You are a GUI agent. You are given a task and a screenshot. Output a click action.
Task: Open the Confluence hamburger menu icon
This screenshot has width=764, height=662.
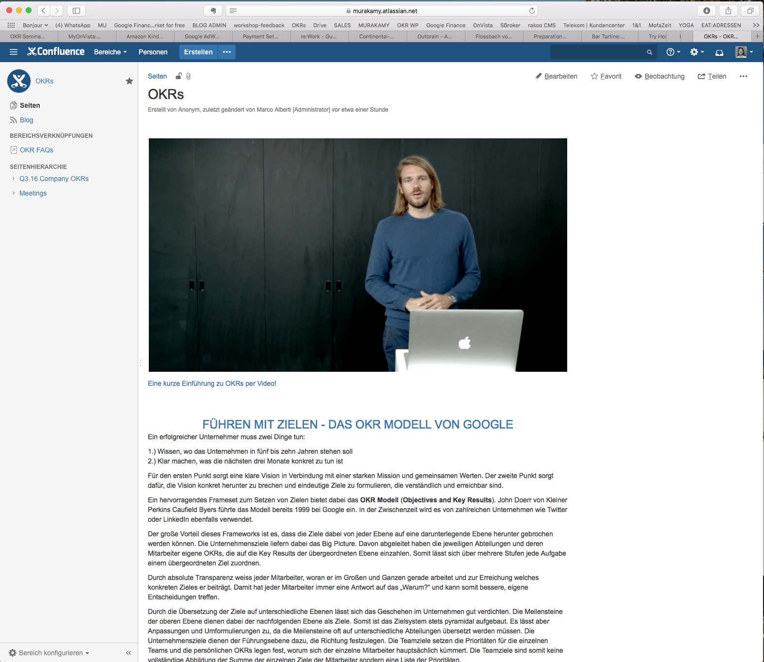14,52
